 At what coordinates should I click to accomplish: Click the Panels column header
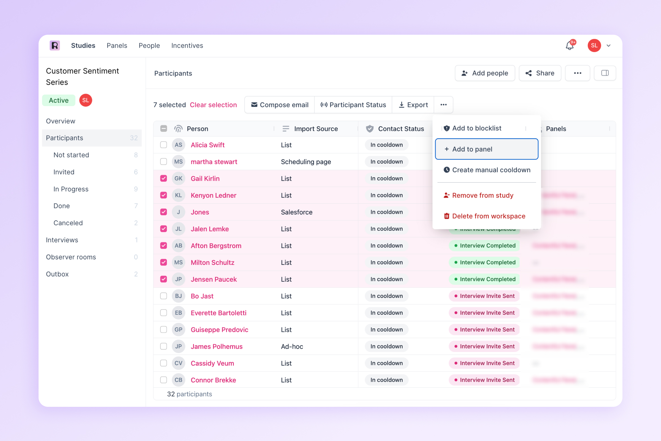(556, 129)
